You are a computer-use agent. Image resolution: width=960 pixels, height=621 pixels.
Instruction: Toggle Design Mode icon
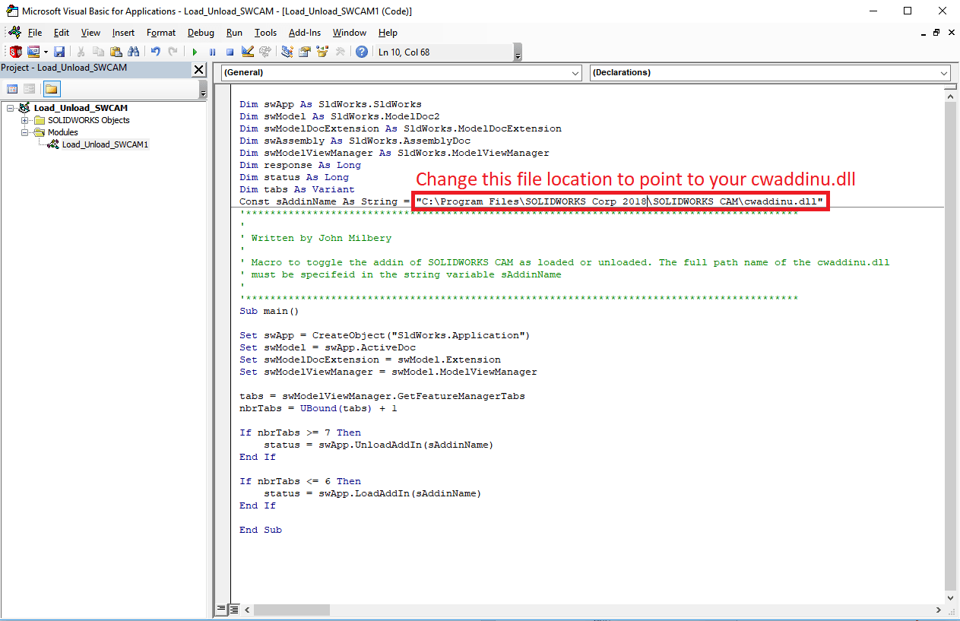(247, 52)
